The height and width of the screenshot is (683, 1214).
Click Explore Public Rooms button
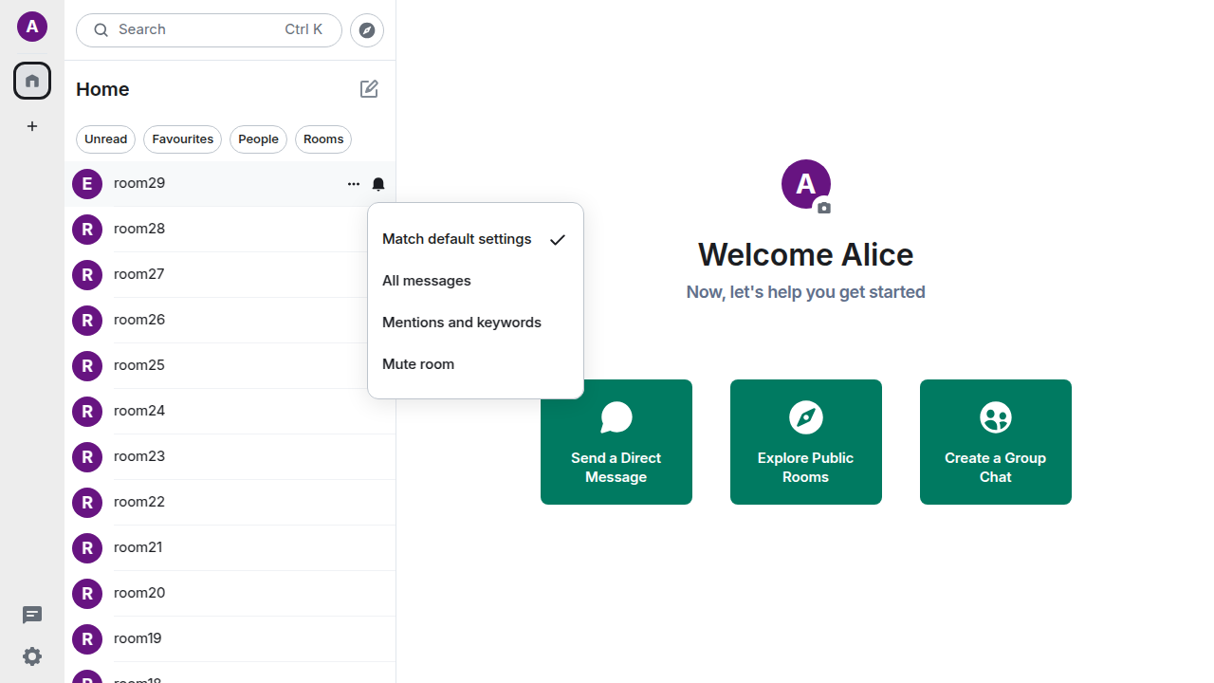[806, 442]
